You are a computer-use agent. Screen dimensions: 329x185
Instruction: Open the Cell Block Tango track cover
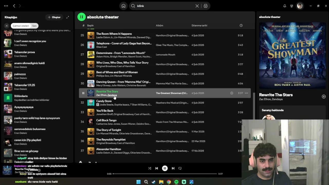click(x=91, y=122)
